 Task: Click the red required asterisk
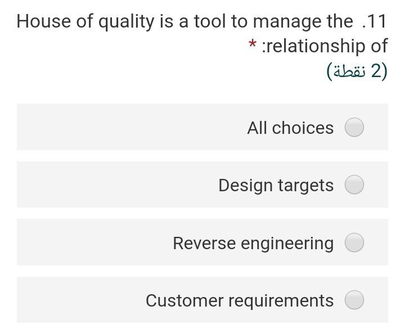253,44
